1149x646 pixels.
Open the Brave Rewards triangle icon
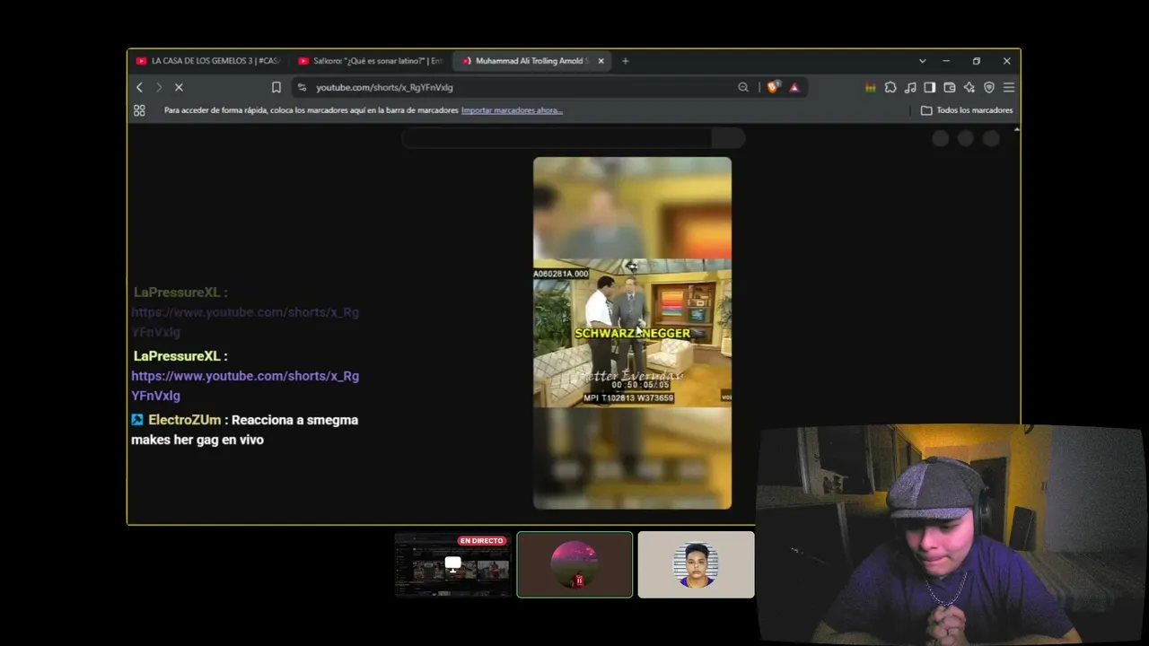click(x=794, y=87)
